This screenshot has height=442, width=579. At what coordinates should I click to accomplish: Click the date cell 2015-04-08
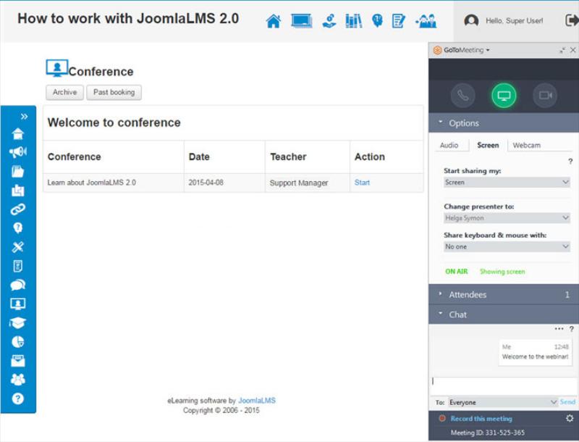(x=224, y=183)
